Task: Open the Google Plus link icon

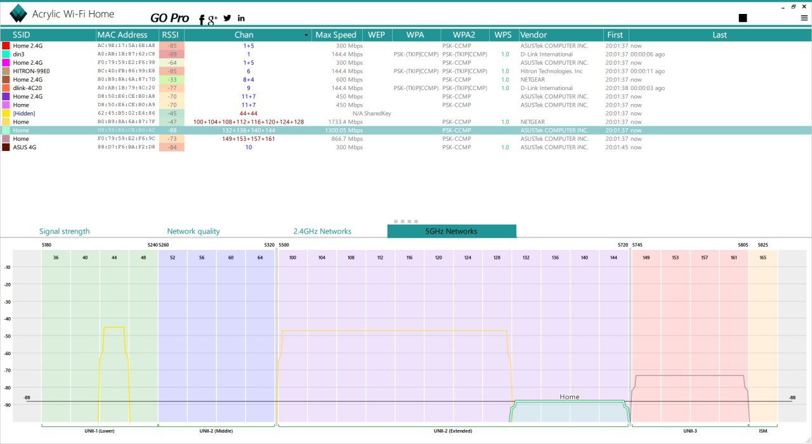Action: coord(213,19)
